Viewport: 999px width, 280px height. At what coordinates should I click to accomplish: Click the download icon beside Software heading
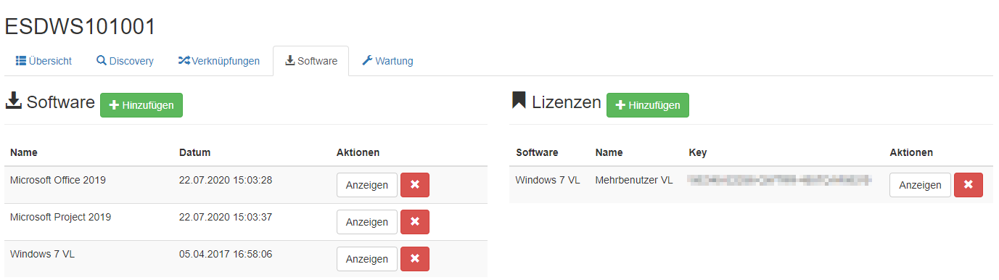[x=14, y=102]
